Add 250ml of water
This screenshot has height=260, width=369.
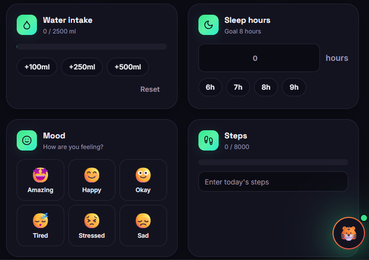82,67
